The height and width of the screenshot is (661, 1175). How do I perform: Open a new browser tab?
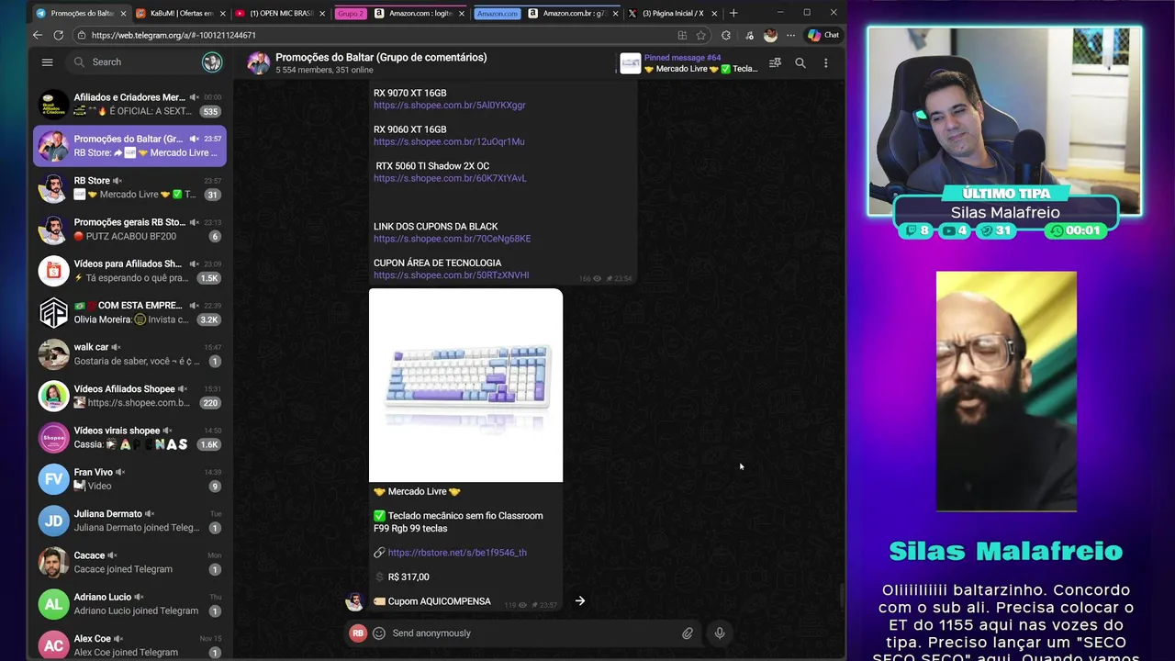click(733, 13)
